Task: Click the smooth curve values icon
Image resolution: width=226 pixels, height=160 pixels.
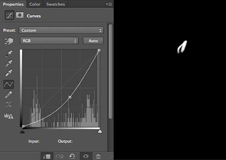Action: 9,104
